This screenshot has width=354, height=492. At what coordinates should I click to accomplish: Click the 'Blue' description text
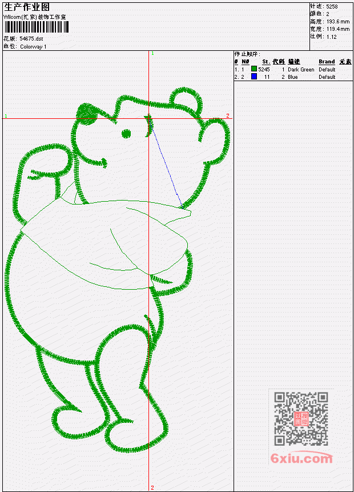click(293, 77)
